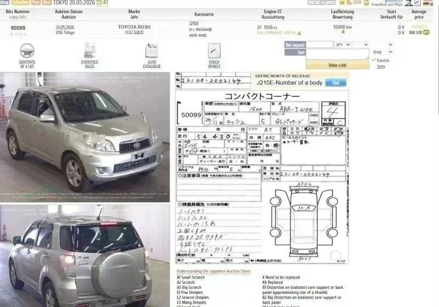Open the JPY currency dropdown
Screen dimensions: 439x307
(x=342, y=44)
